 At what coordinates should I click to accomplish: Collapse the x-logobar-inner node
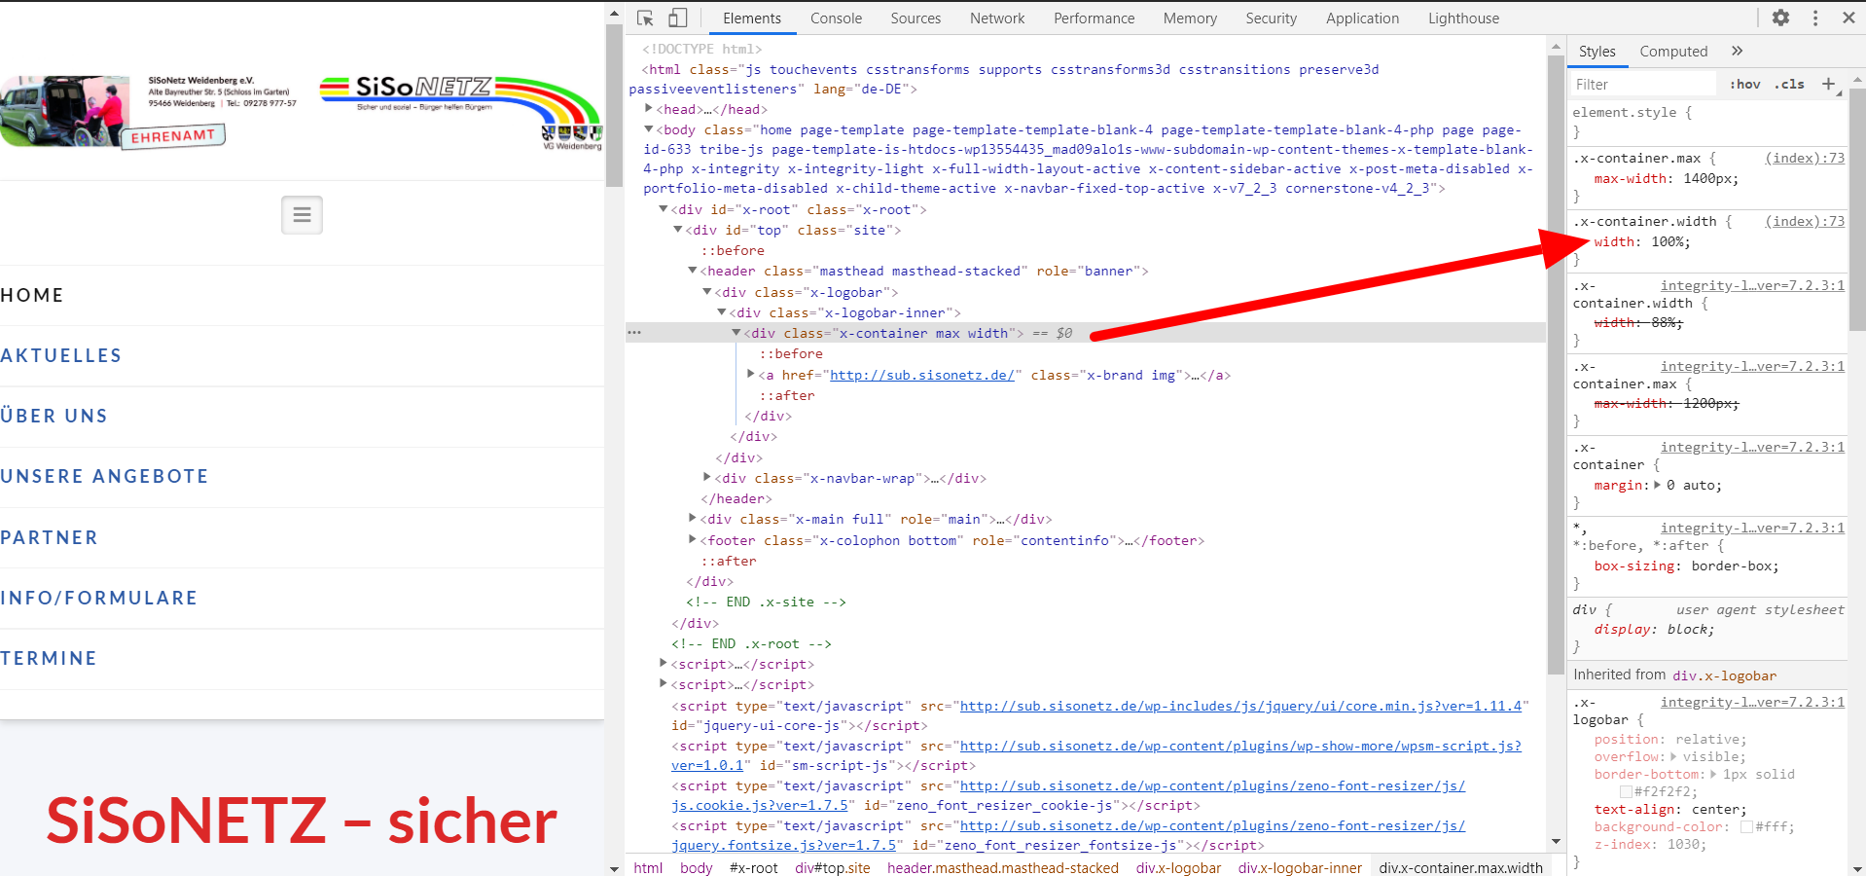(x=721, y=312)
